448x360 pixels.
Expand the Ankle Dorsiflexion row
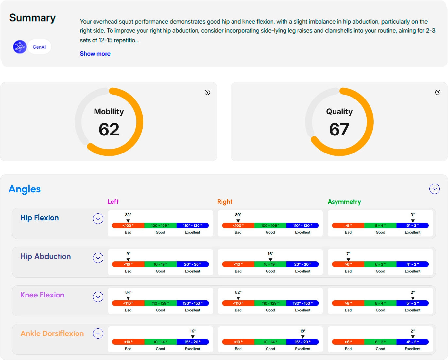[98, 333]
